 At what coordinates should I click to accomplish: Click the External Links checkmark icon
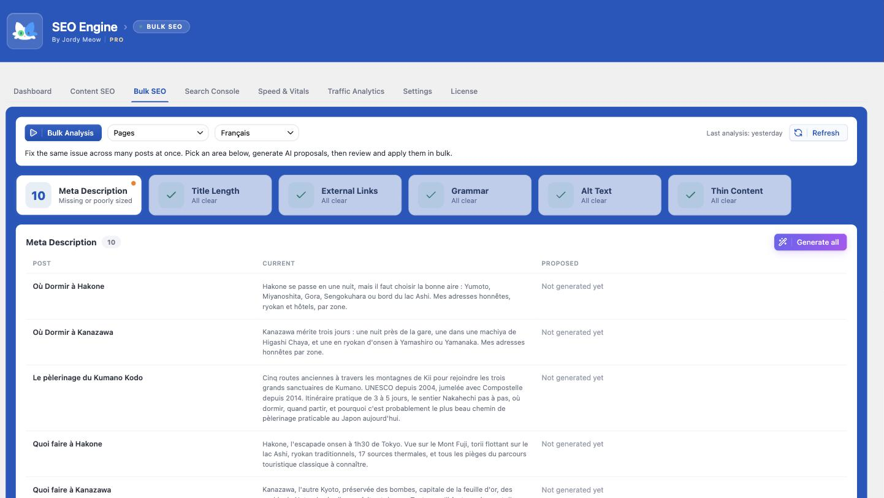pos(301,195)
